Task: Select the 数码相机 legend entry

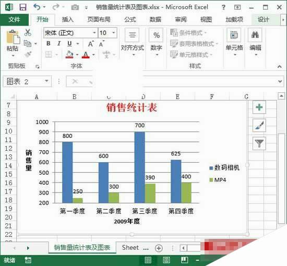Action: pyautogui.click(x=224, y=167)
